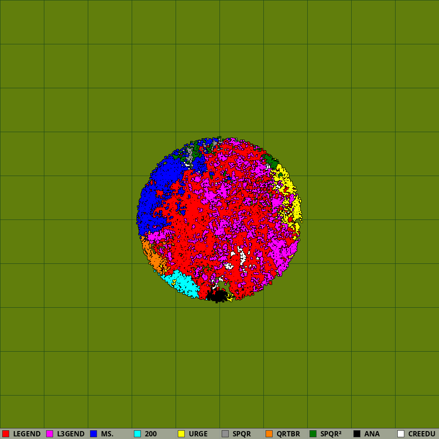Select the L3GEND label in the legend bar
439x439 pixels.
71,434
